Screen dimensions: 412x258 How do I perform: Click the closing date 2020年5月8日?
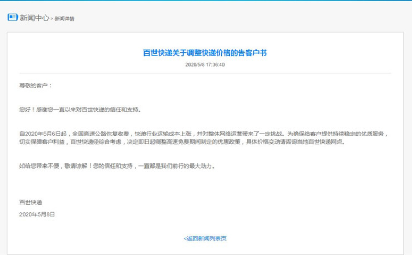click(x=37, y=214)
